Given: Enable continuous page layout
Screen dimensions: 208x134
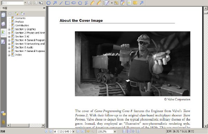Looking at the screenshot, I should (x=129, y=131).
